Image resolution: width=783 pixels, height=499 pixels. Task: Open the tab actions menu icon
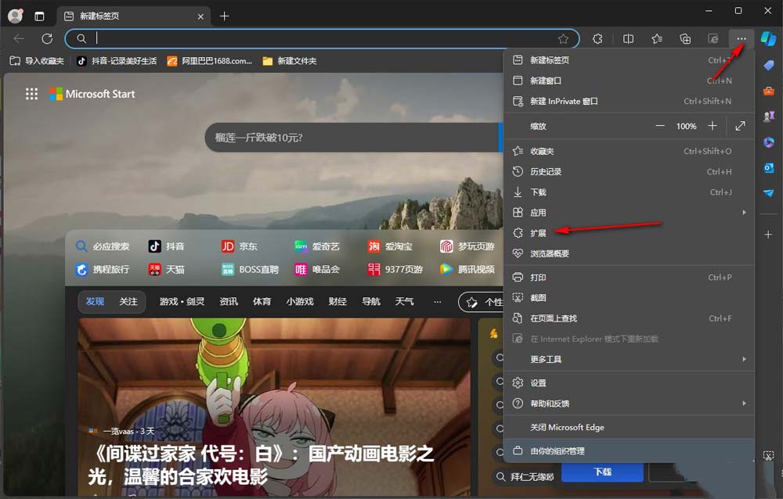coord(39,16)
